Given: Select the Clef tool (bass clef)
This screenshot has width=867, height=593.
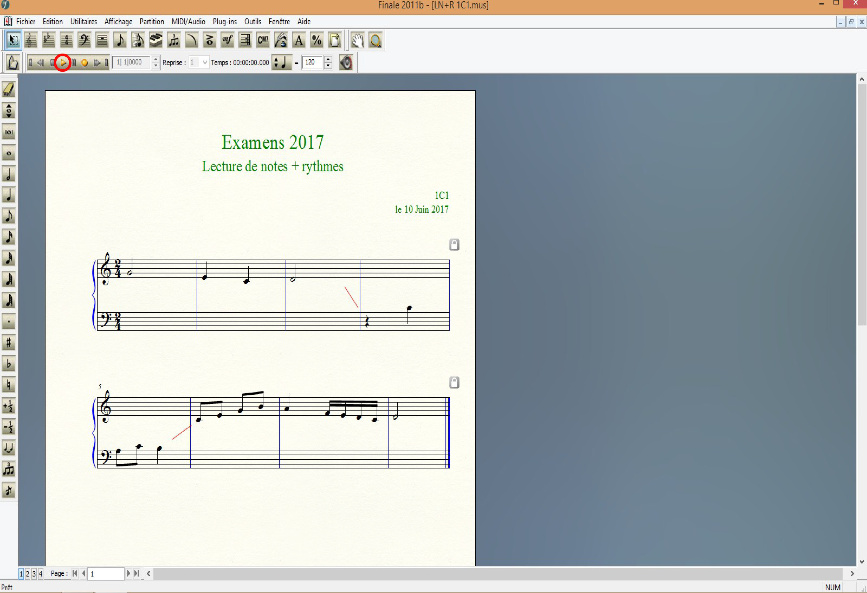Looking at the screenshot, I should click(84, 40).
